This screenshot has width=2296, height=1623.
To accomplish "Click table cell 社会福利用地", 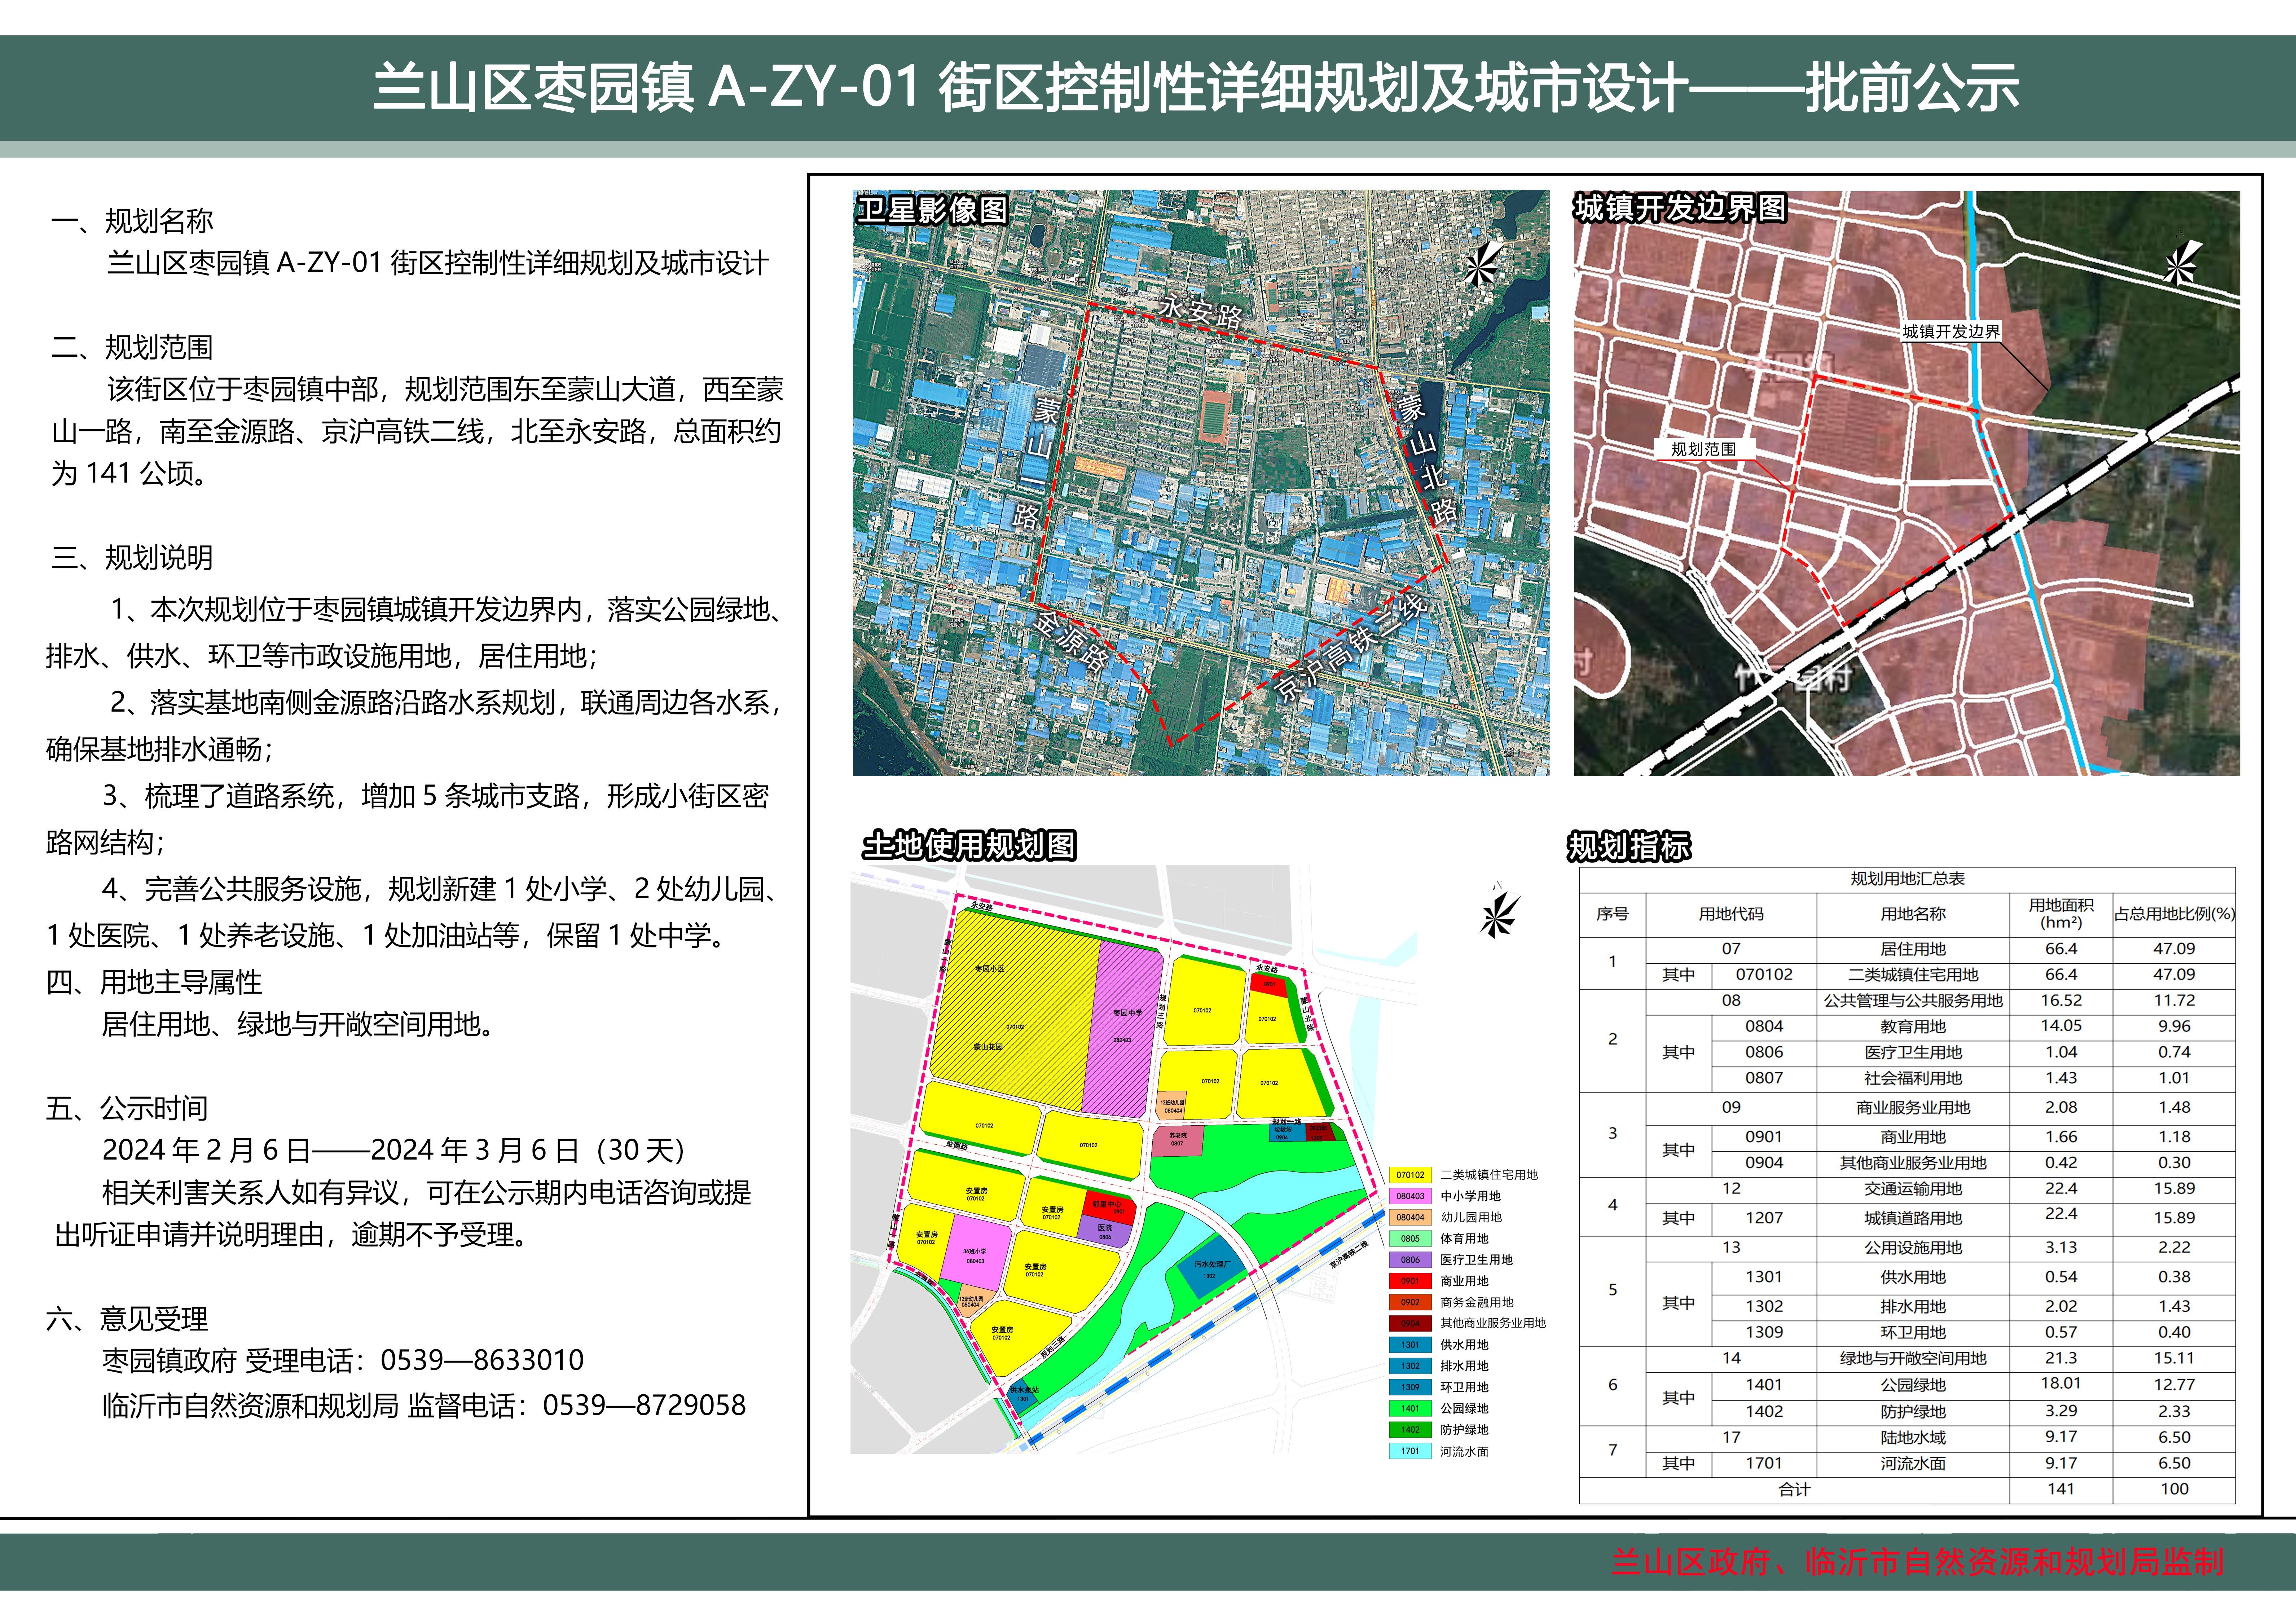I will [1913, 1079].
